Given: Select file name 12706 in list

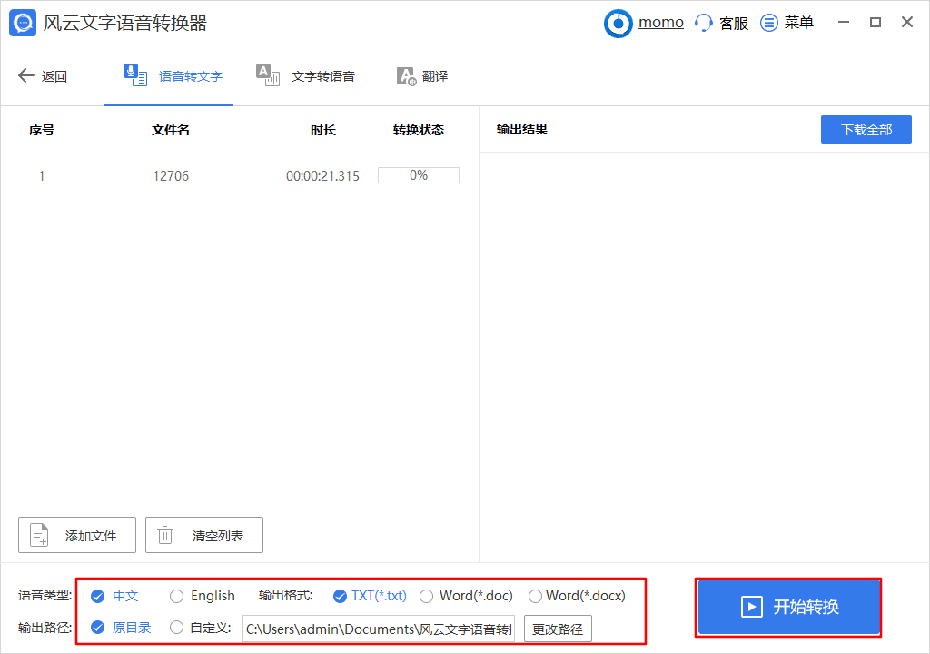Looking at the screenshot, I should (171, 176).
